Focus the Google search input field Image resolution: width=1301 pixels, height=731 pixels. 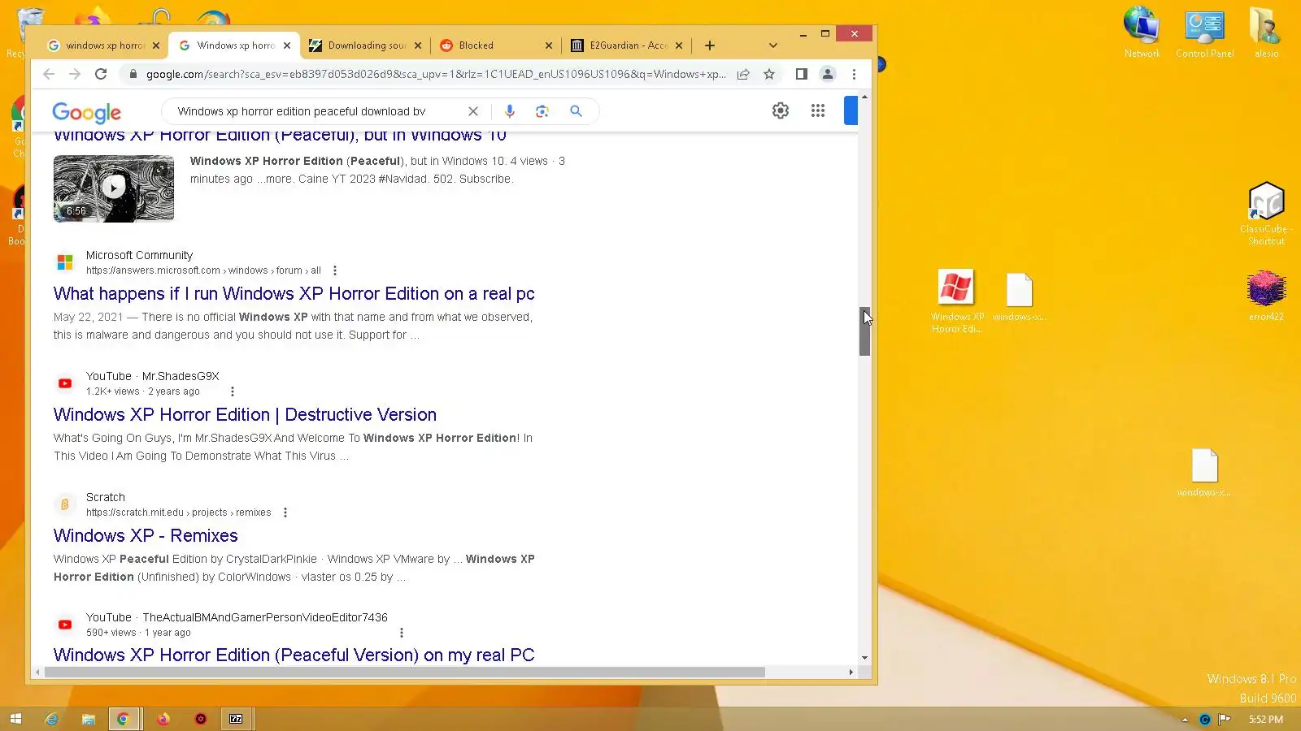[315, 111]
